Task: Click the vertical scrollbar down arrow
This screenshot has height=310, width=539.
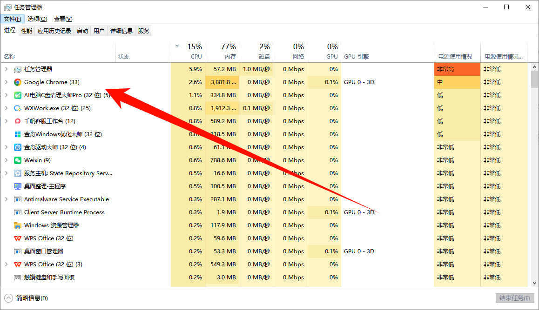Action: 534,283
